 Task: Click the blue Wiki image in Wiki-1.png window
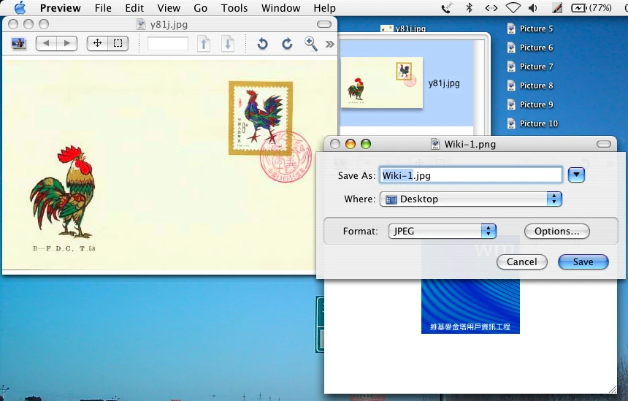pyautogui.click(x=470, y=306)
